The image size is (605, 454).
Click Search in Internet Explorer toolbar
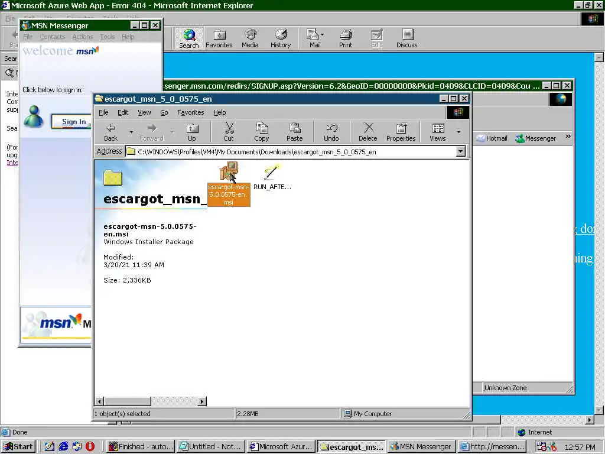coord(188,38)
